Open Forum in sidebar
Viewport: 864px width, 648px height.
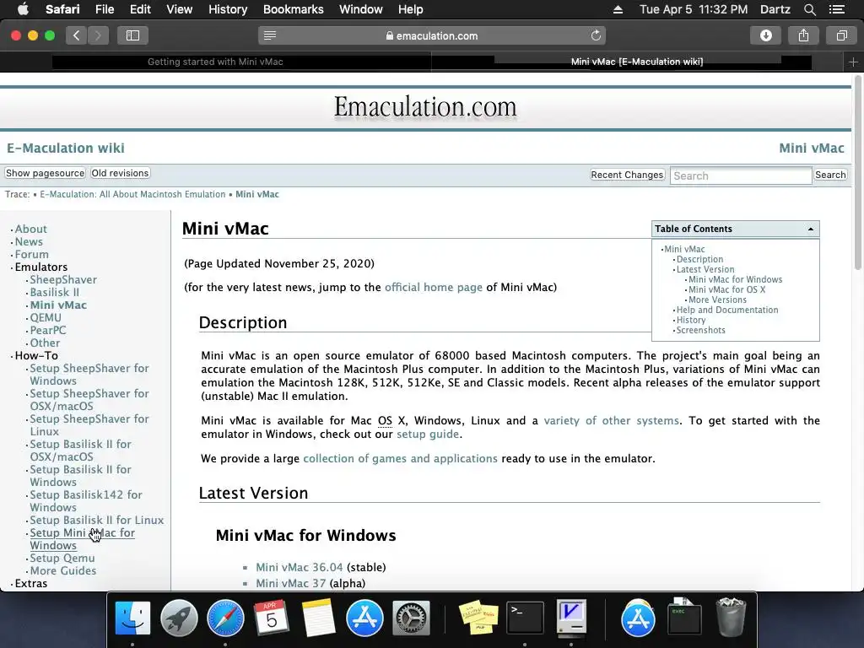[32, 255]
